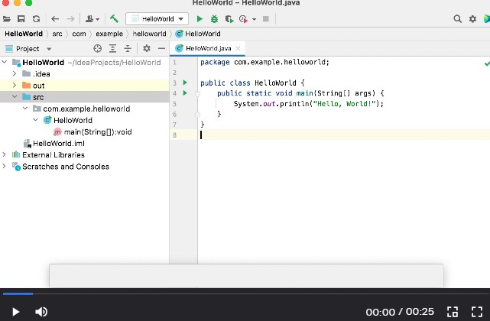Toggle picture-in-picture video mode
Viewport: 490px width, 321px height.
pyautogui.click(x=453, y=312)
